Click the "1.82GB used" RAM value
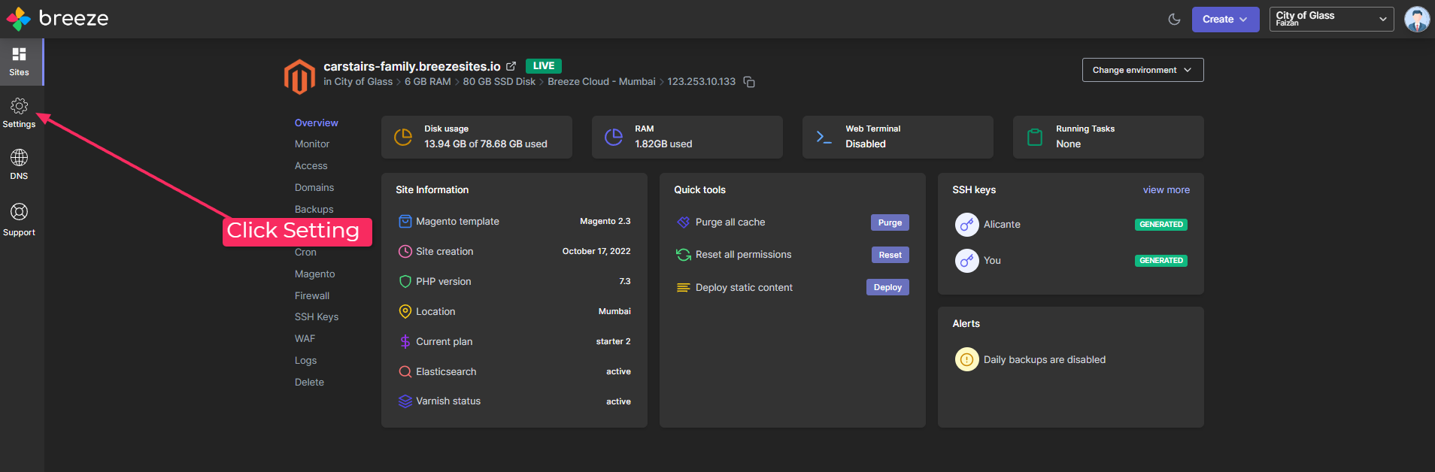Viewport: 1435px width, 472px height. coord(663,144)
